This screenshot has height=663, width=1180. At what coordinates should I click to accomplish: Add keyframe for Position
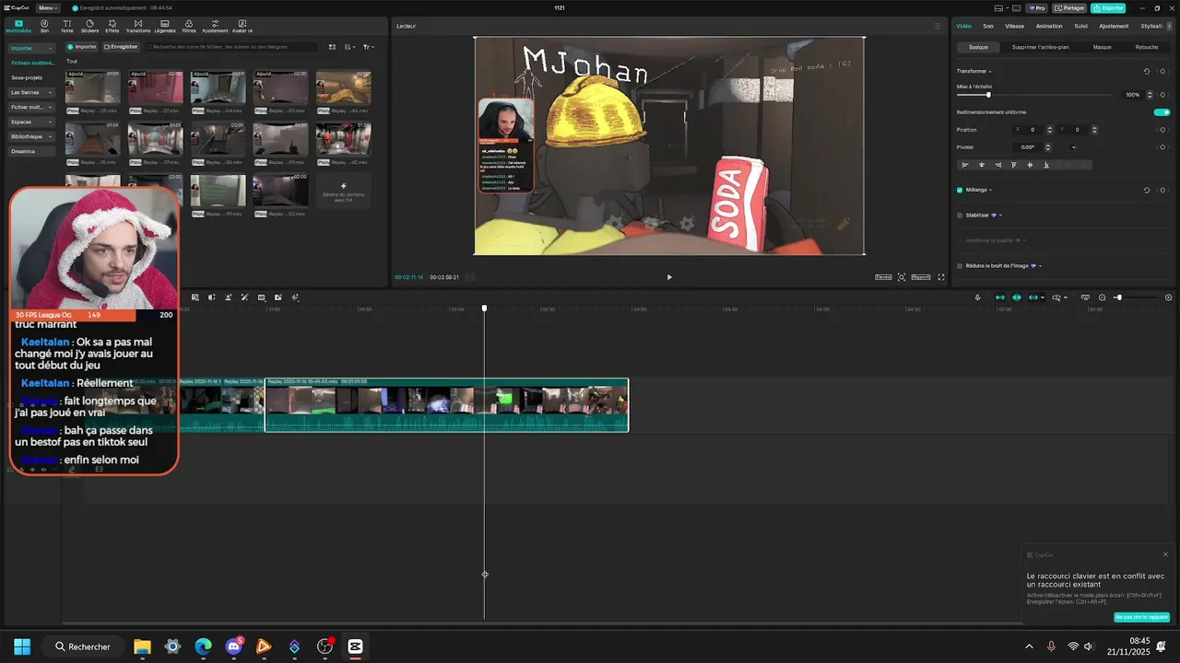click(x=1162, y=130)
